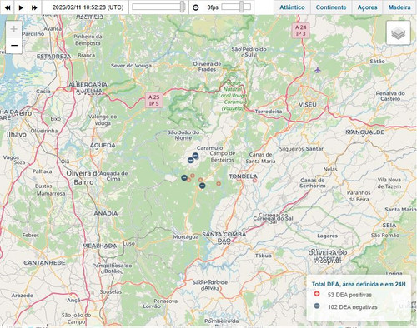Click the São João do Monte label
Image resolution: width=417 pixels, height=328 pixels.
click(x=183, y=135)
